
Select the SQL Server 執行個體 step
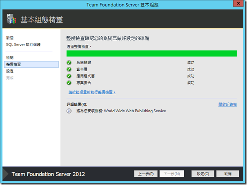coord(23,45)
